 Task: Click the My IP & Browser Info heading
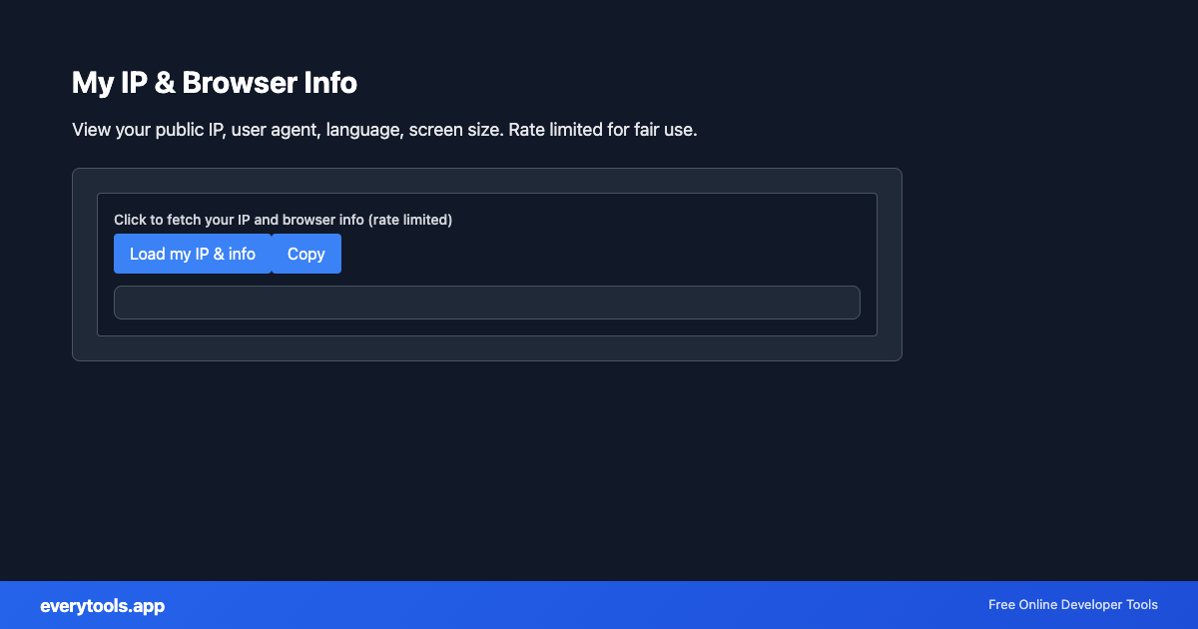[x=214, y=83]
